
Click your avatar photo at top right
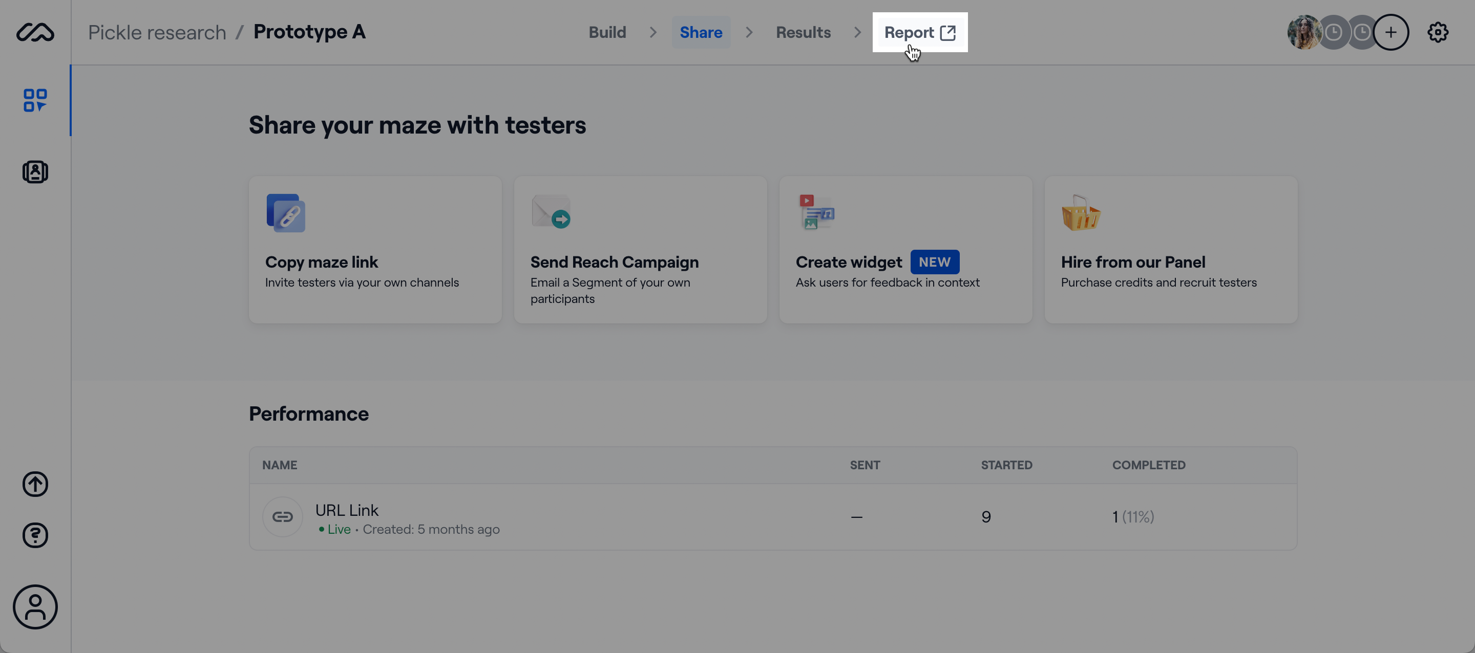tap(1304, 33)
